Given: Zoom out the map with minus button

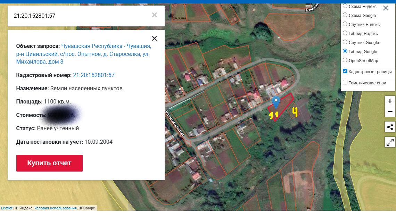Looking at the screenshot, I should [x=390, y=111].
